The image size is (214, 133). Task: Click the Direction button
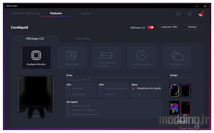(192, 27)
